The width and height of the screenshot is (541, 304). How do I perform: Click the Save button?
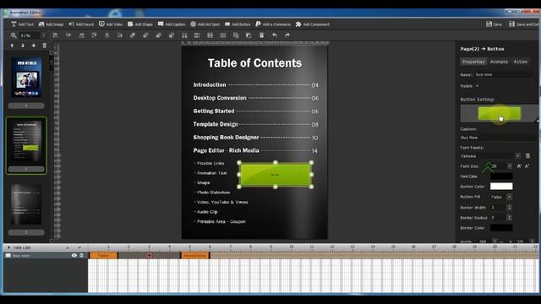tap(494, 24)
